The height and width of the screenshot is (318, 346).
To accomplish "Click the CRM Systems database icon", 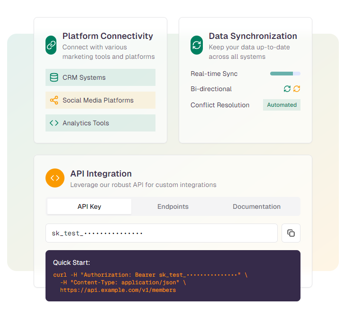I will click(x=54, y=77).
